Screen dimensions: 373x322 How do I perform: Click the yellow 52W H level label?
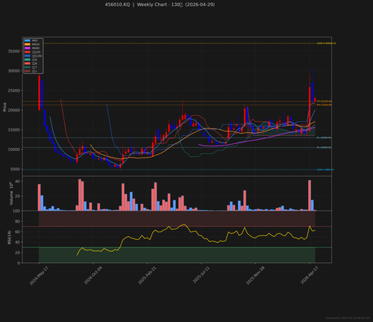tap(326, 43)
